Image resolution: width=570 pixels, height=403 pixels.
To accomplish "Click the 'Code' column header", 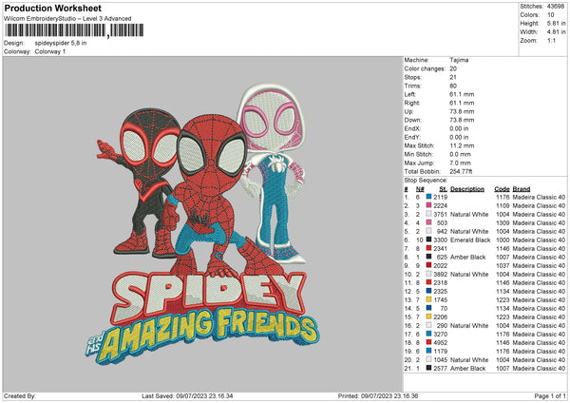I will tap(502, 189).
